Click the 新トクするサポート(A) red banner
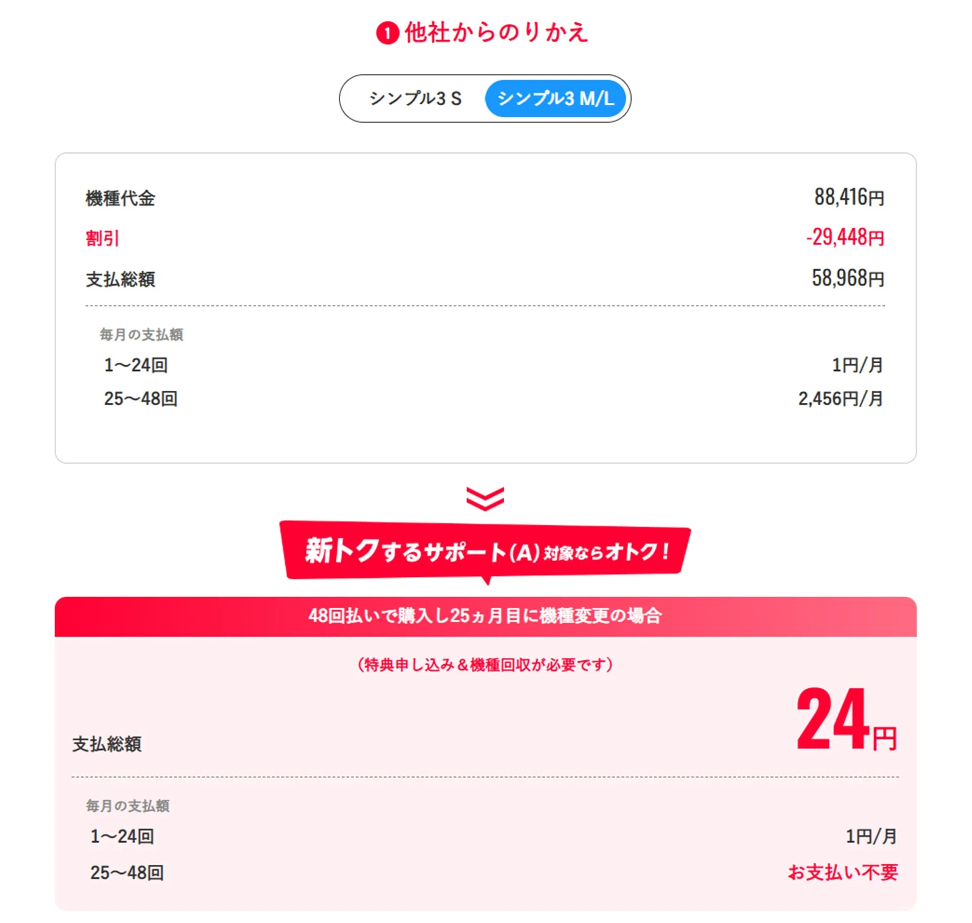 click(485, 551)
